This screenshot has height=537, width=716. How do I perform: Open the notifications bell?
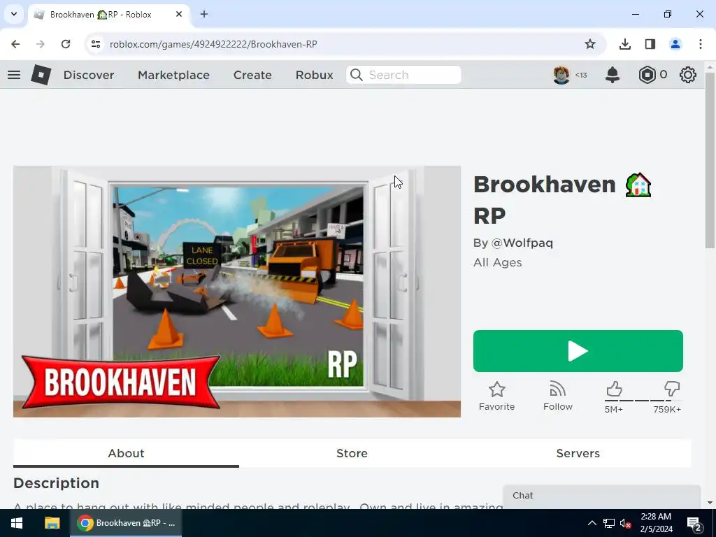pos(613,75)
